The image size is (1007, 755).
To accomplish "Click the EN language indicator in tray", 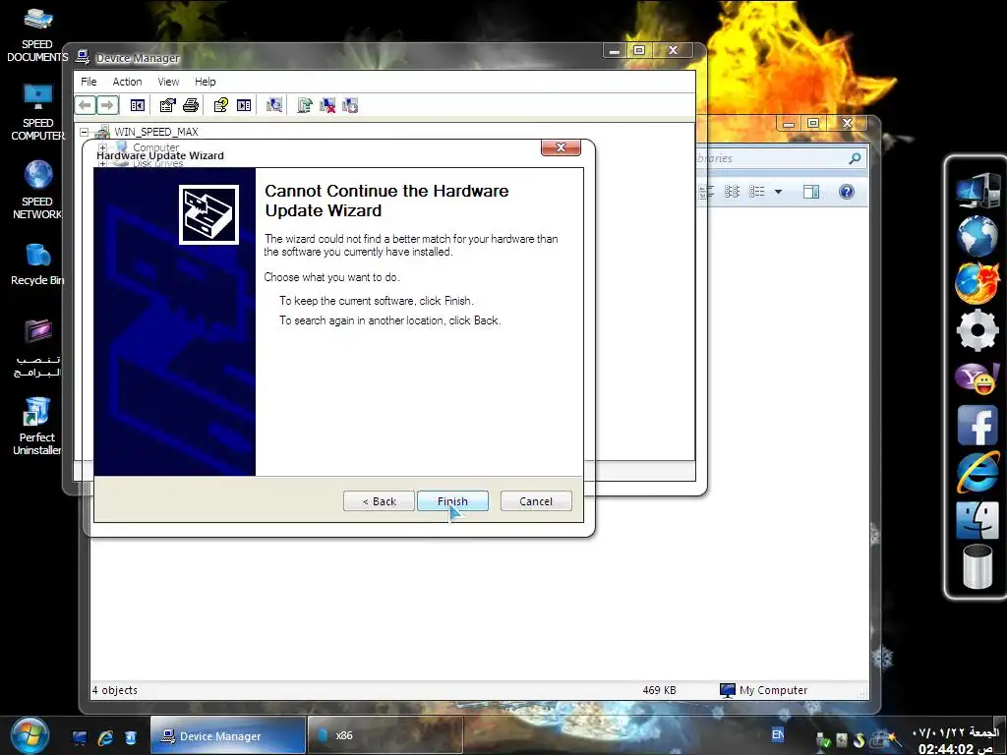I will 778,734.
